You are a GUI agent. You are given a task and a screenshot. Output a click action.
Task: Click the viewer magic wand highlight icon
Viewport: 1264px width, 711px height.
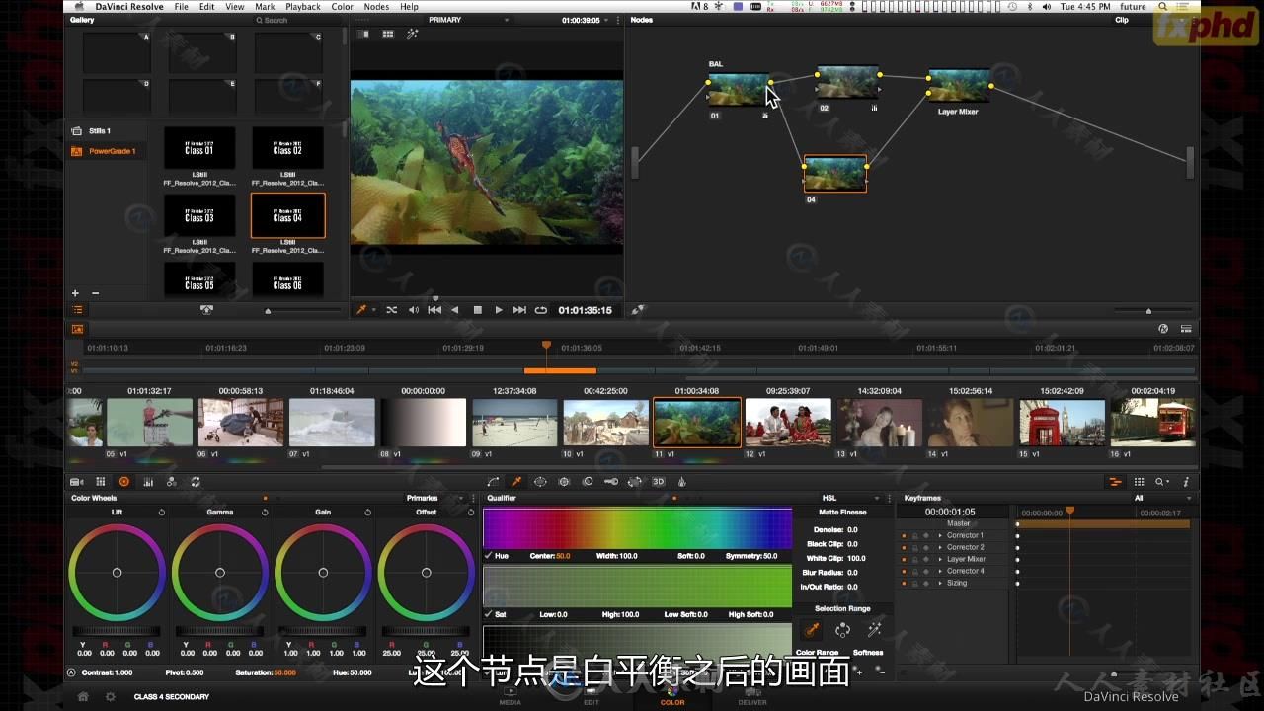412,34
